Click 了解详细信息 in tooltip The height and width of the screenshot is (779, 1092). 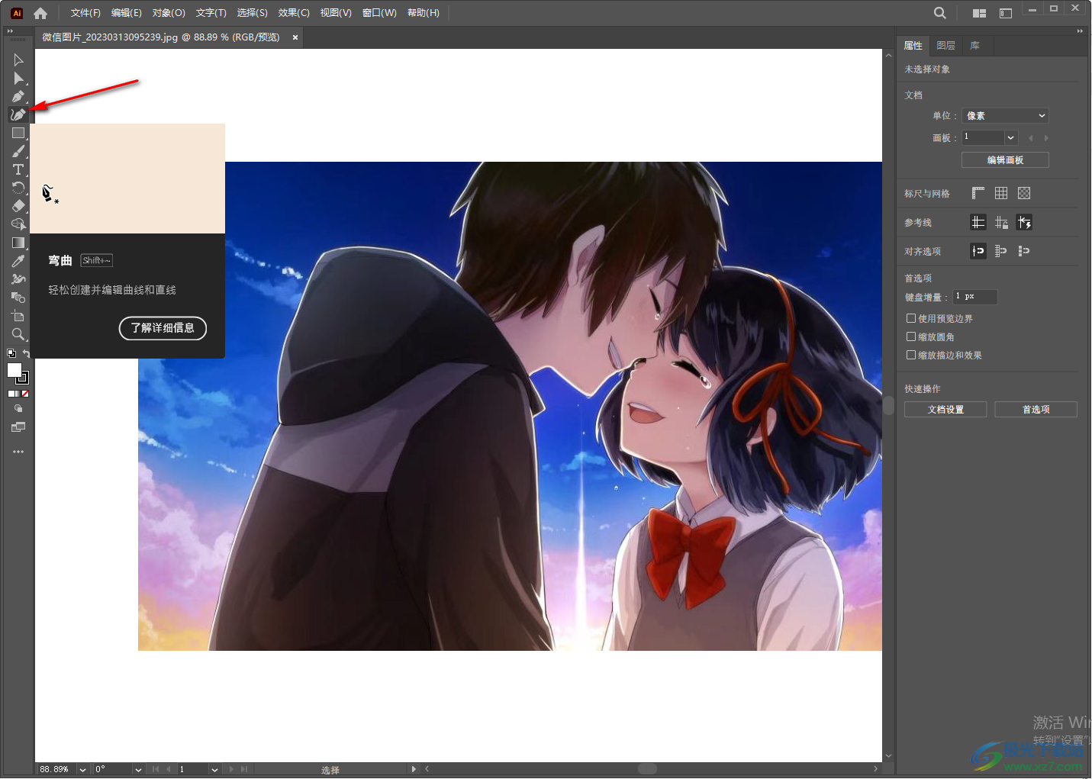click(163, 328)
